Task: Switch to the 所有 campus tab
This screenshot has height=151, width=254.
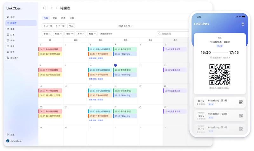Action: click(46, 18)
